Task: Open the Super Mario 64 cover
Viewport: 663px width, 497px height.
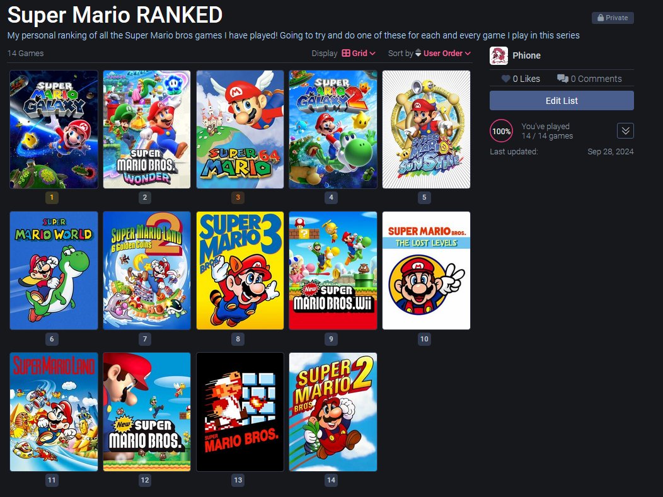Action: (239, 129)
